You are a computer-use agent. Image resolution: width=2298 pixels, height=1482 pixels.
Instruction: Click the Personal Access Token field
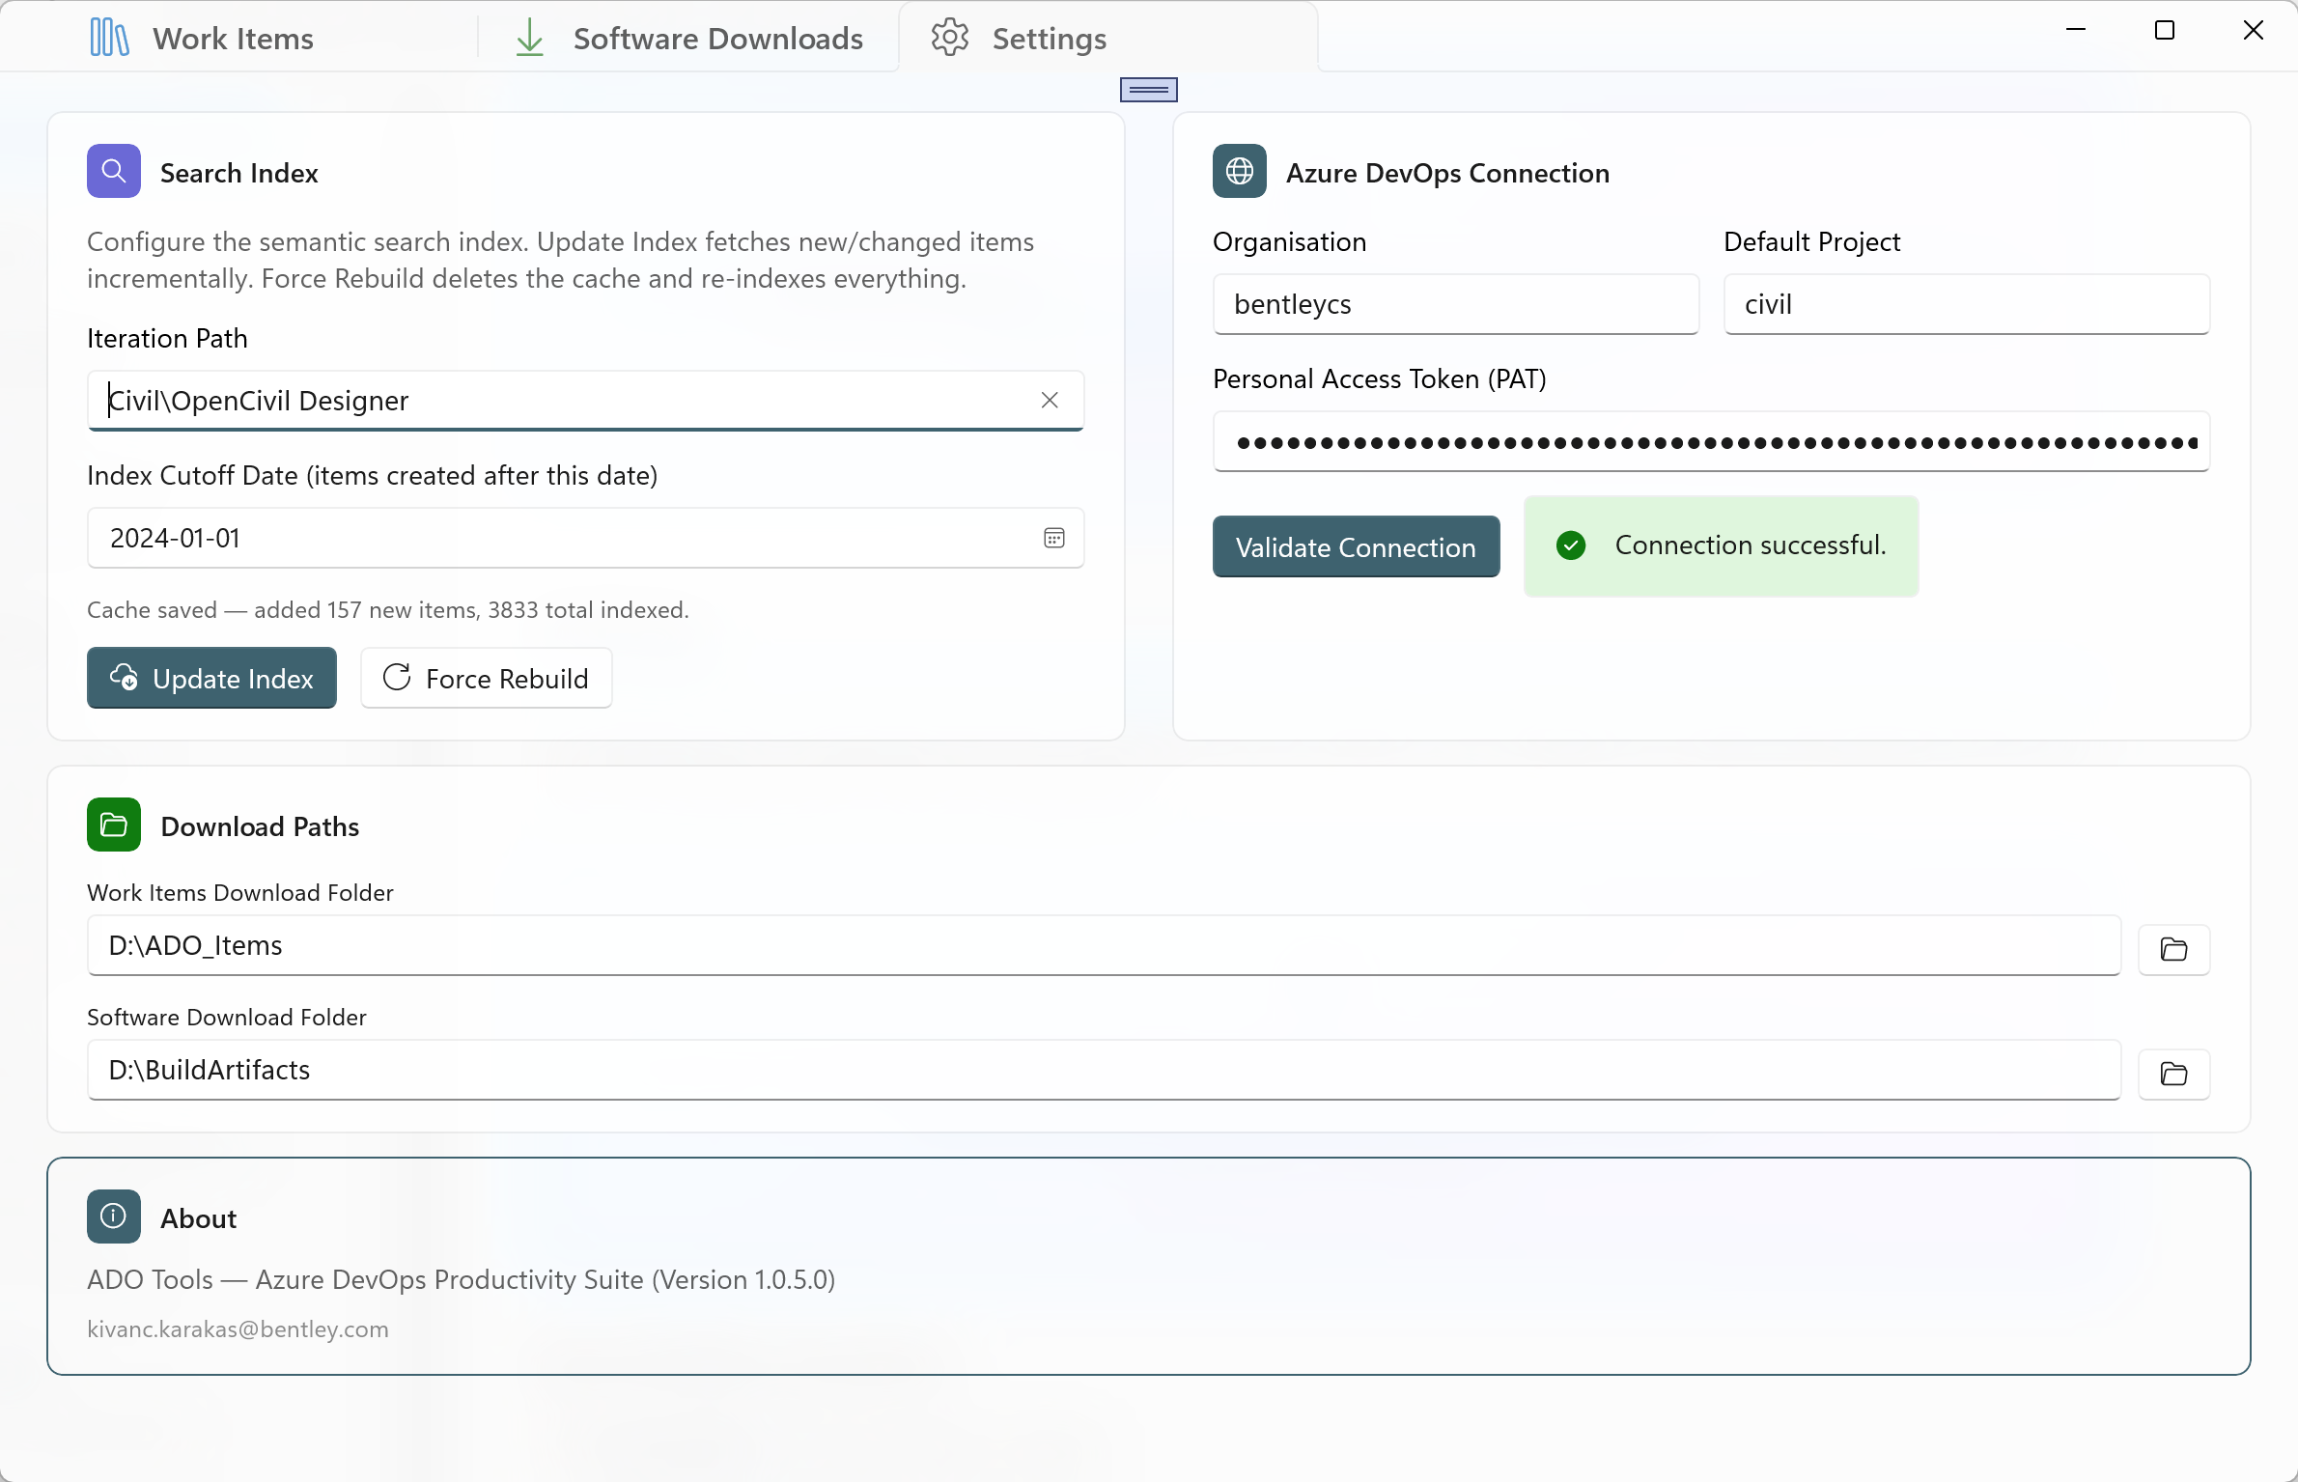click(x=1710, y=442)
